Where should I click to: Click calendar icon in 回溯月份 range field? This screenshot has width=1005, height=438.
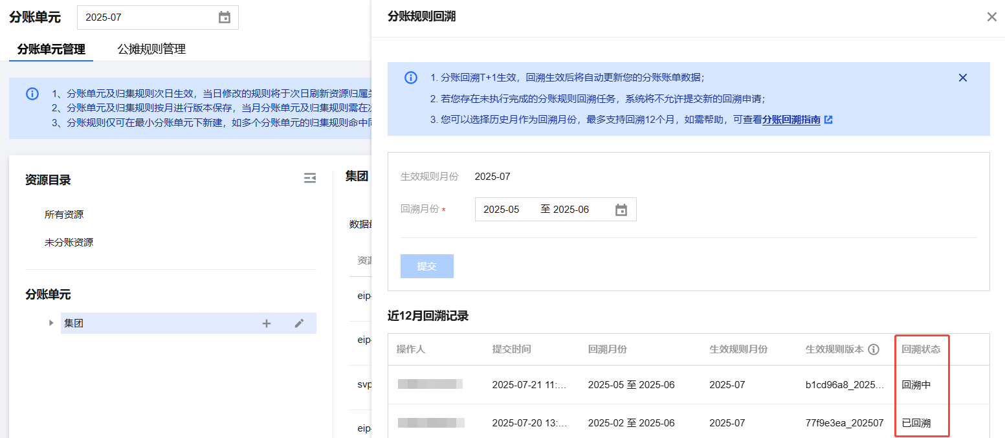click(621, 210)
